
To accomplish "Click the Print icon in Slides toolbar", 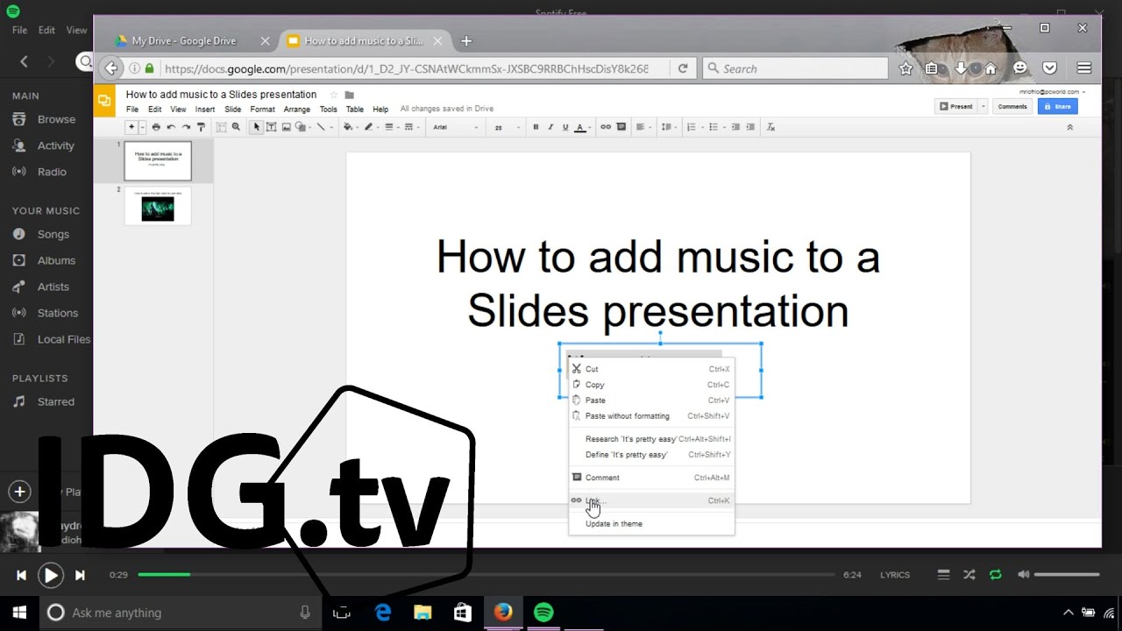I will click(x=156, y=127).
